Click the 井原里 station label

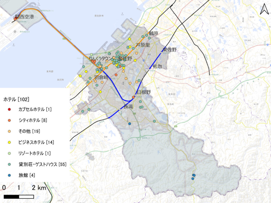point(143,45)
